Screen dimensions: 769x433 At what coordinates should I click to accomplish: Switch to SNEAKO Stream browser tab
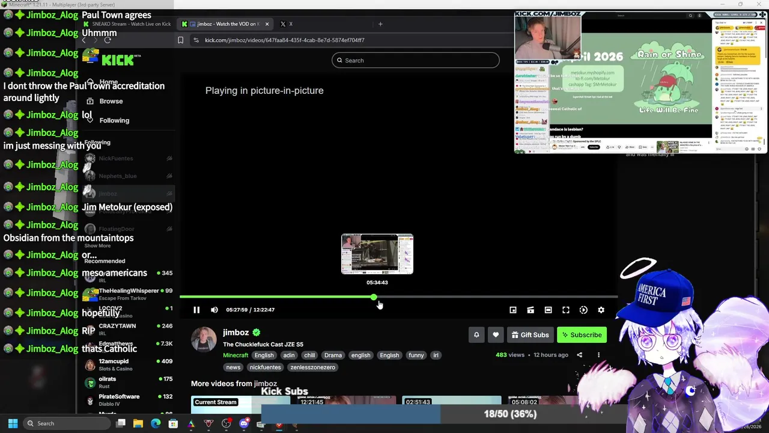tap(127, 24)
